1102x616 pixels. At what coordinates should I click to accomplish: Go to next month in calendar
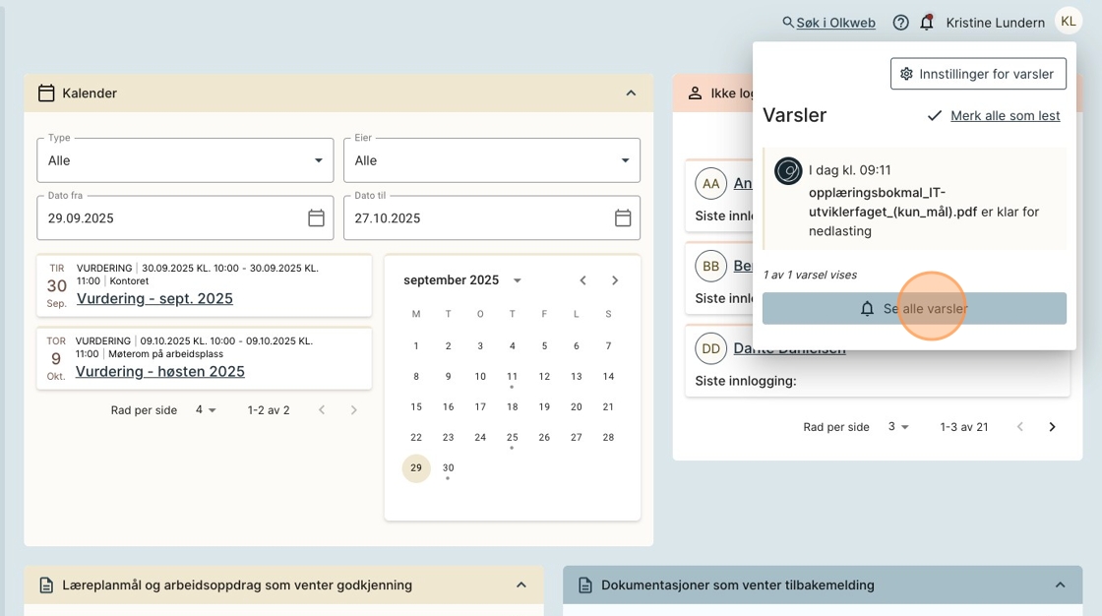pyautogui.click(x=615, y=280)
